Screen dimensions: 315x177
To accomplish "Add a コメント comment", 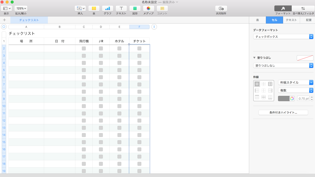I will pos(162,8).
